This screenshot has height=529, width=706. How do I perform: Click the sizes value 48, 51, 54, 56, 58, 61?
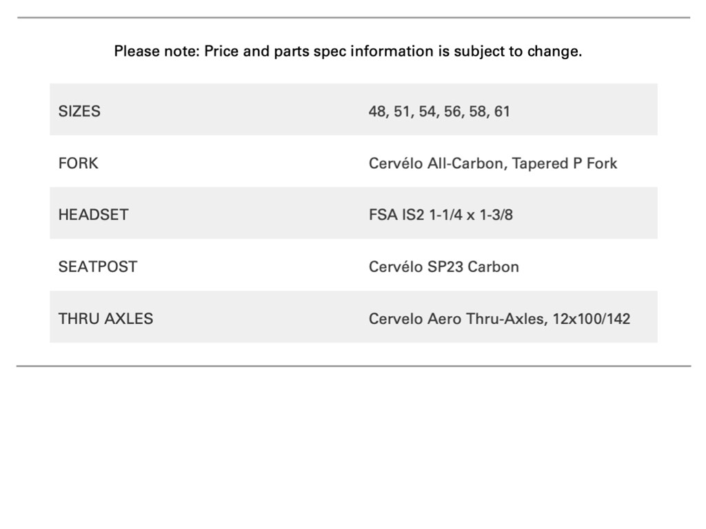[439, 111]
